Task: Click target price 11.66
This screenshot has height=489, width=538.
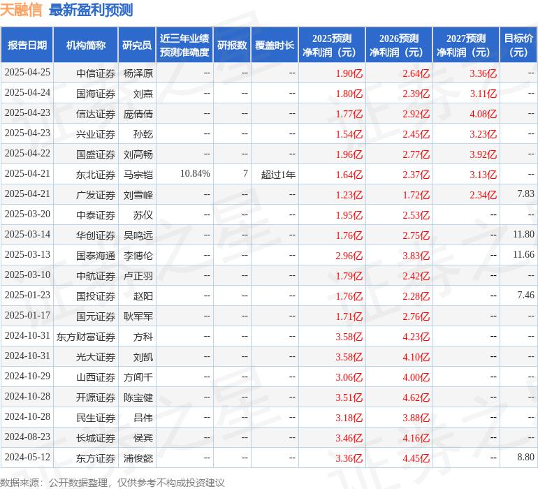Action: coord(523,254)
